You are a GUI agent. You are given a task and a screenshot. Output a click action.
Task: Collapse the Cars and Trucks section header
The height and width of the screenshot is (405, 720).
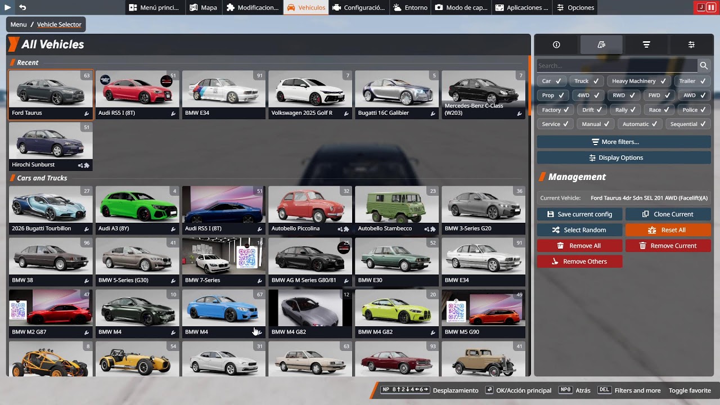(x=42, y=178)
